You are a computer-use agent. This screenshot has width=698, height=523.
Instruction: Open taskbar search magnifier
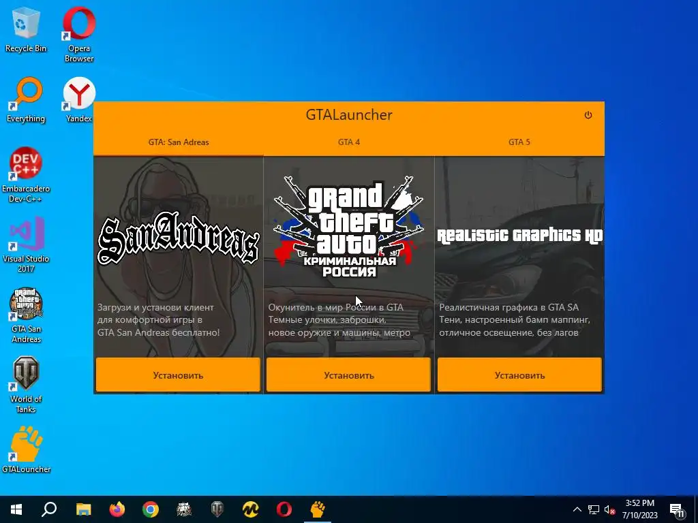point(49,509)
